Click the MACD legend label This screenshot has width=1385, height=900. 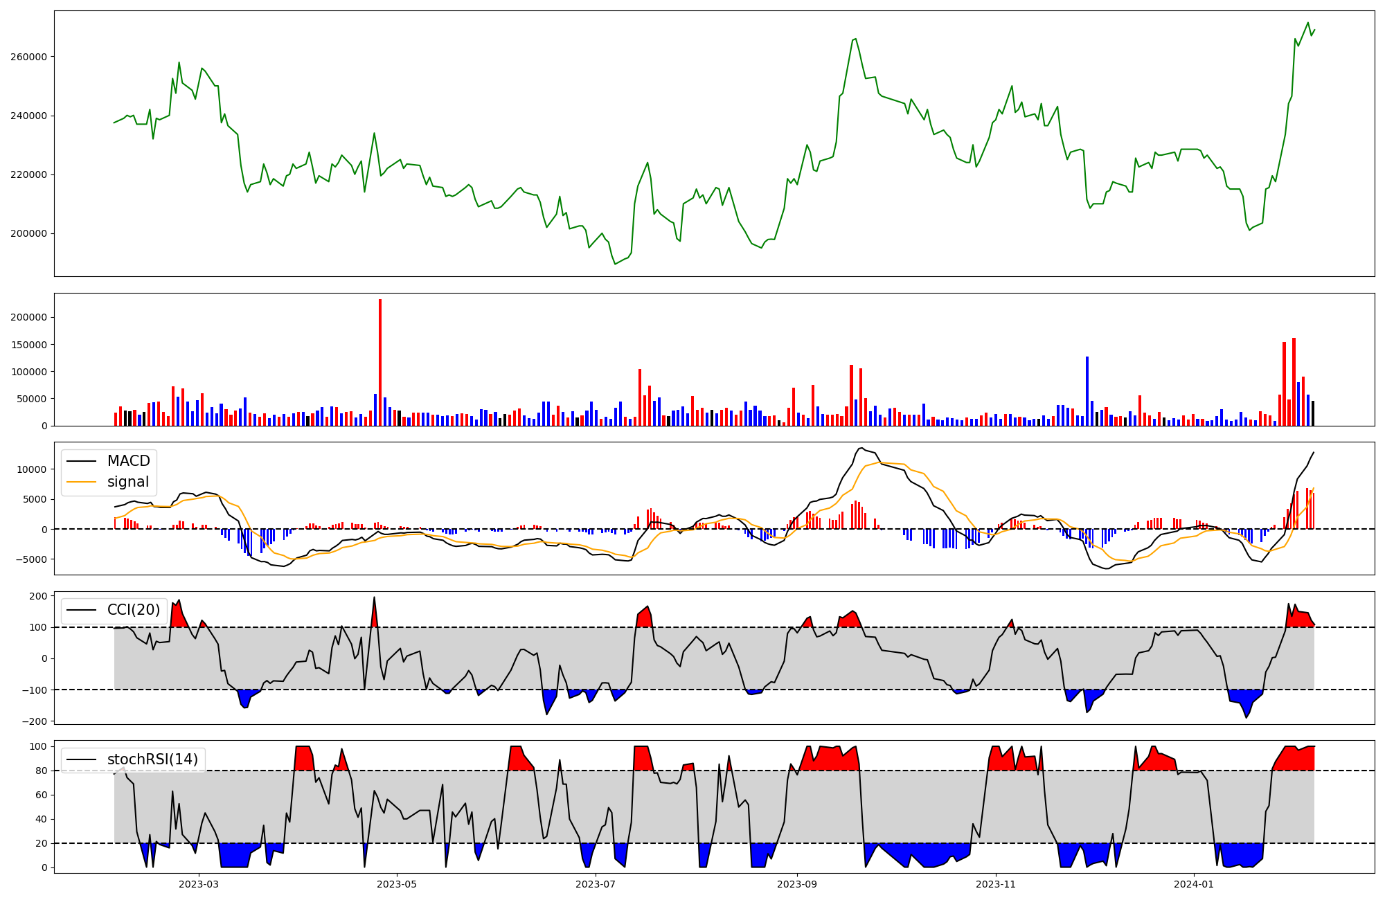(x=128, y=461)
